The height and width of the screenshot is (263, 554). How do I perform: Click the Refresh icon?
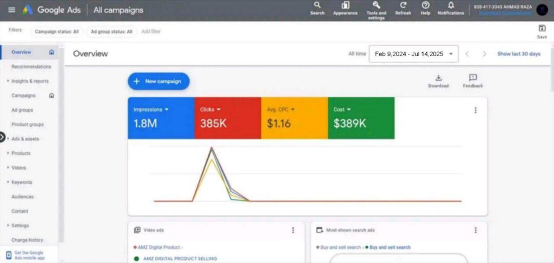(403, 5)
